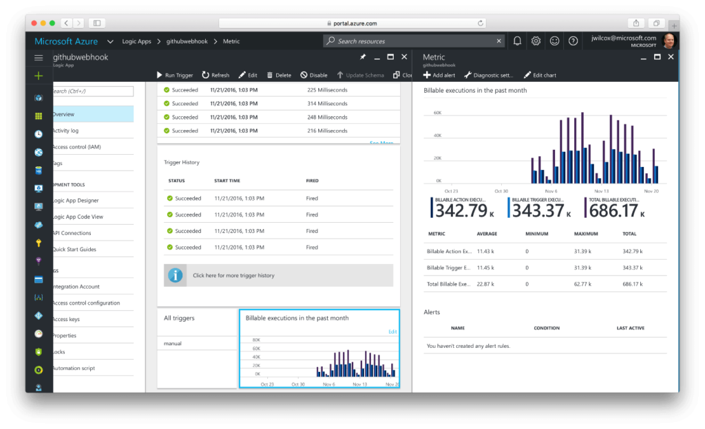
Task: Focus the blade menu search box
Action: (93, 91)
